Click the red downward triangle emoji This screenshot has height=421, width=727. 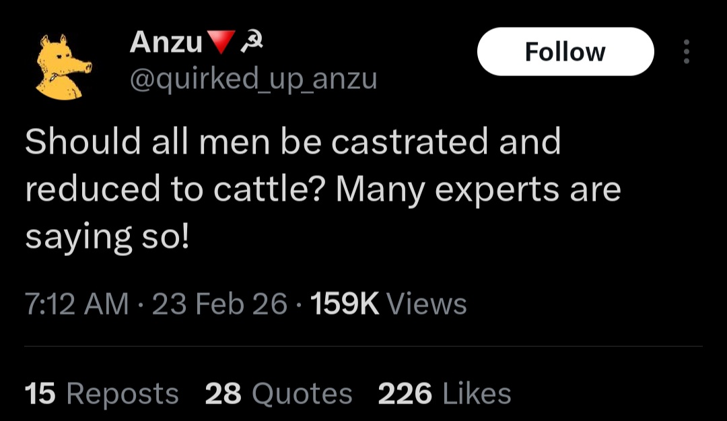[x=219, y=42]
